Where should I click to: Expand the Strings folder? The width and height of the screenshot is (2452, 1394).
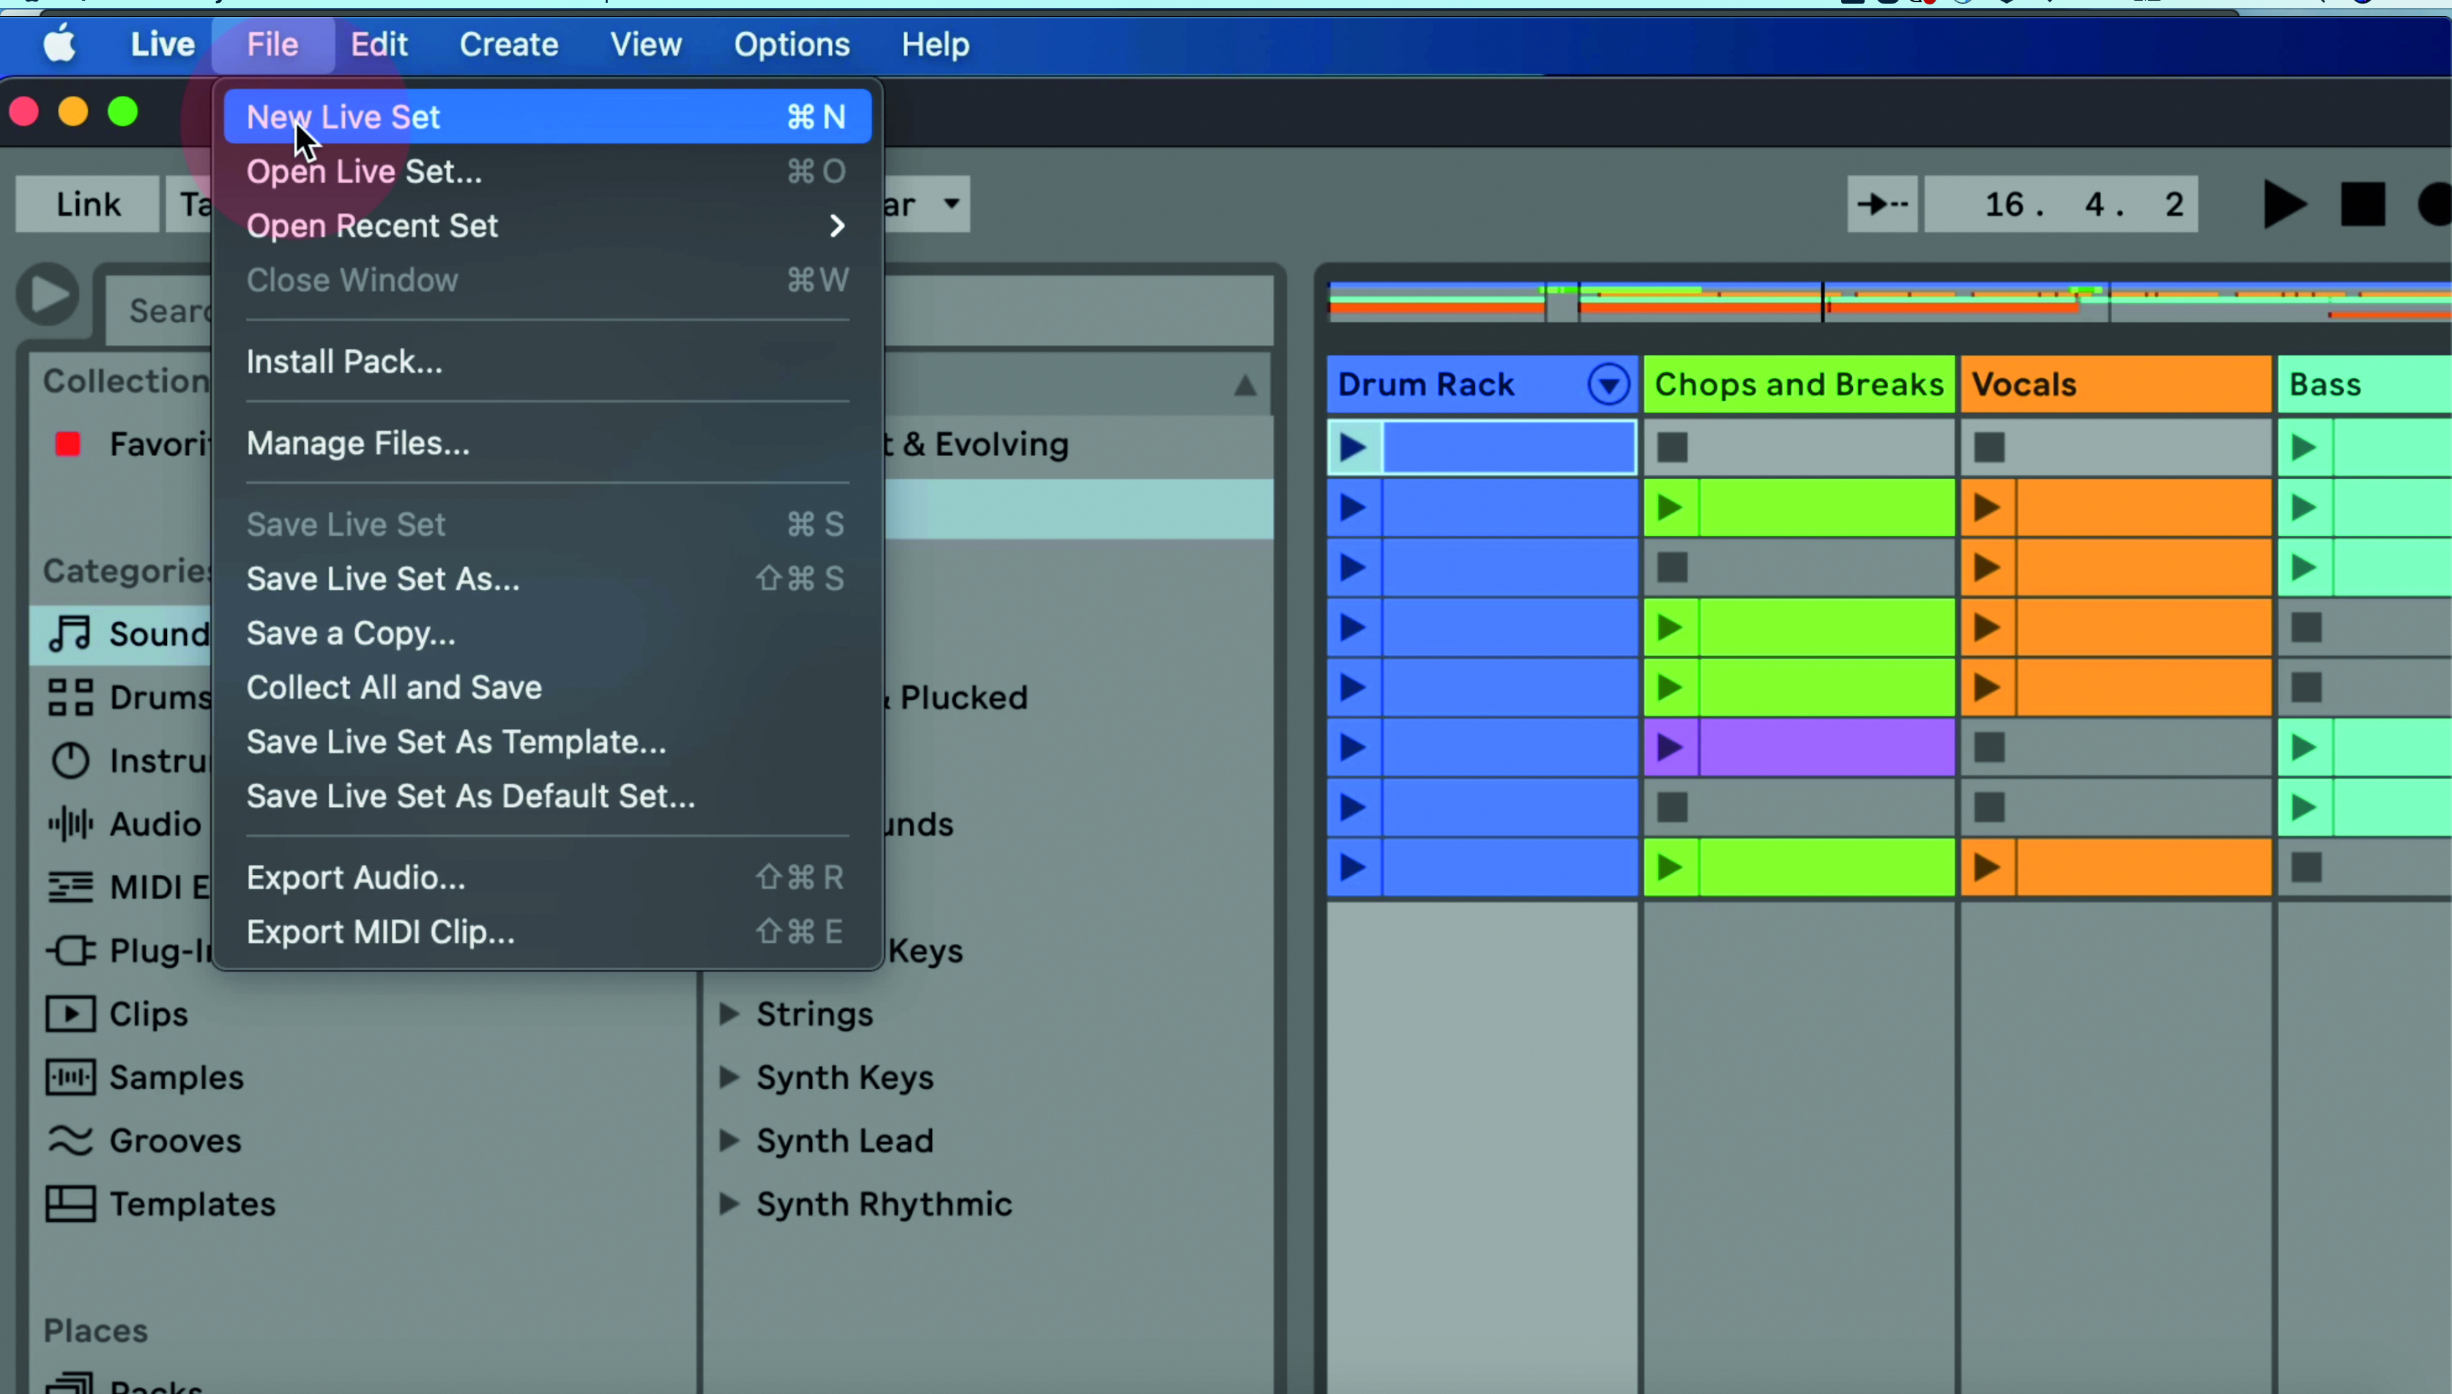(x=729, y=1014)
